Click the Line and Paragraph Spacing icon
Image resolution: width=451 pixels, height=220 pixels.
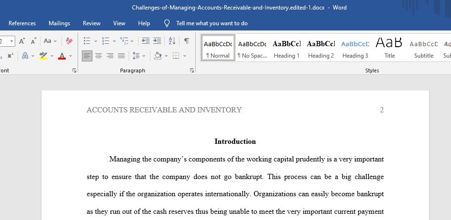point(136,56)
